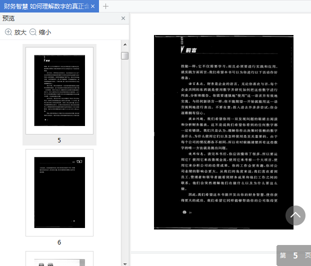Close the 财务智慧 document tab
This screenshot has height=266, width=311.
coord(92,6)
